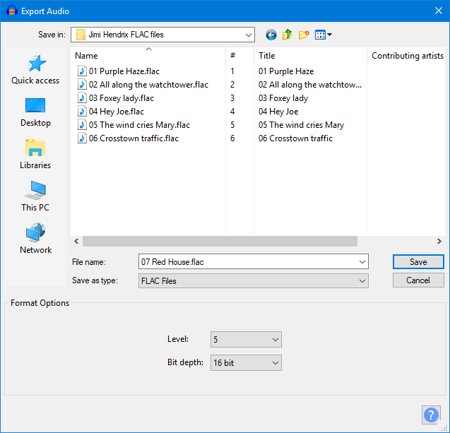Sort by Title column header
The width and height of the screenshot is (450, 433).
point(310,56)
